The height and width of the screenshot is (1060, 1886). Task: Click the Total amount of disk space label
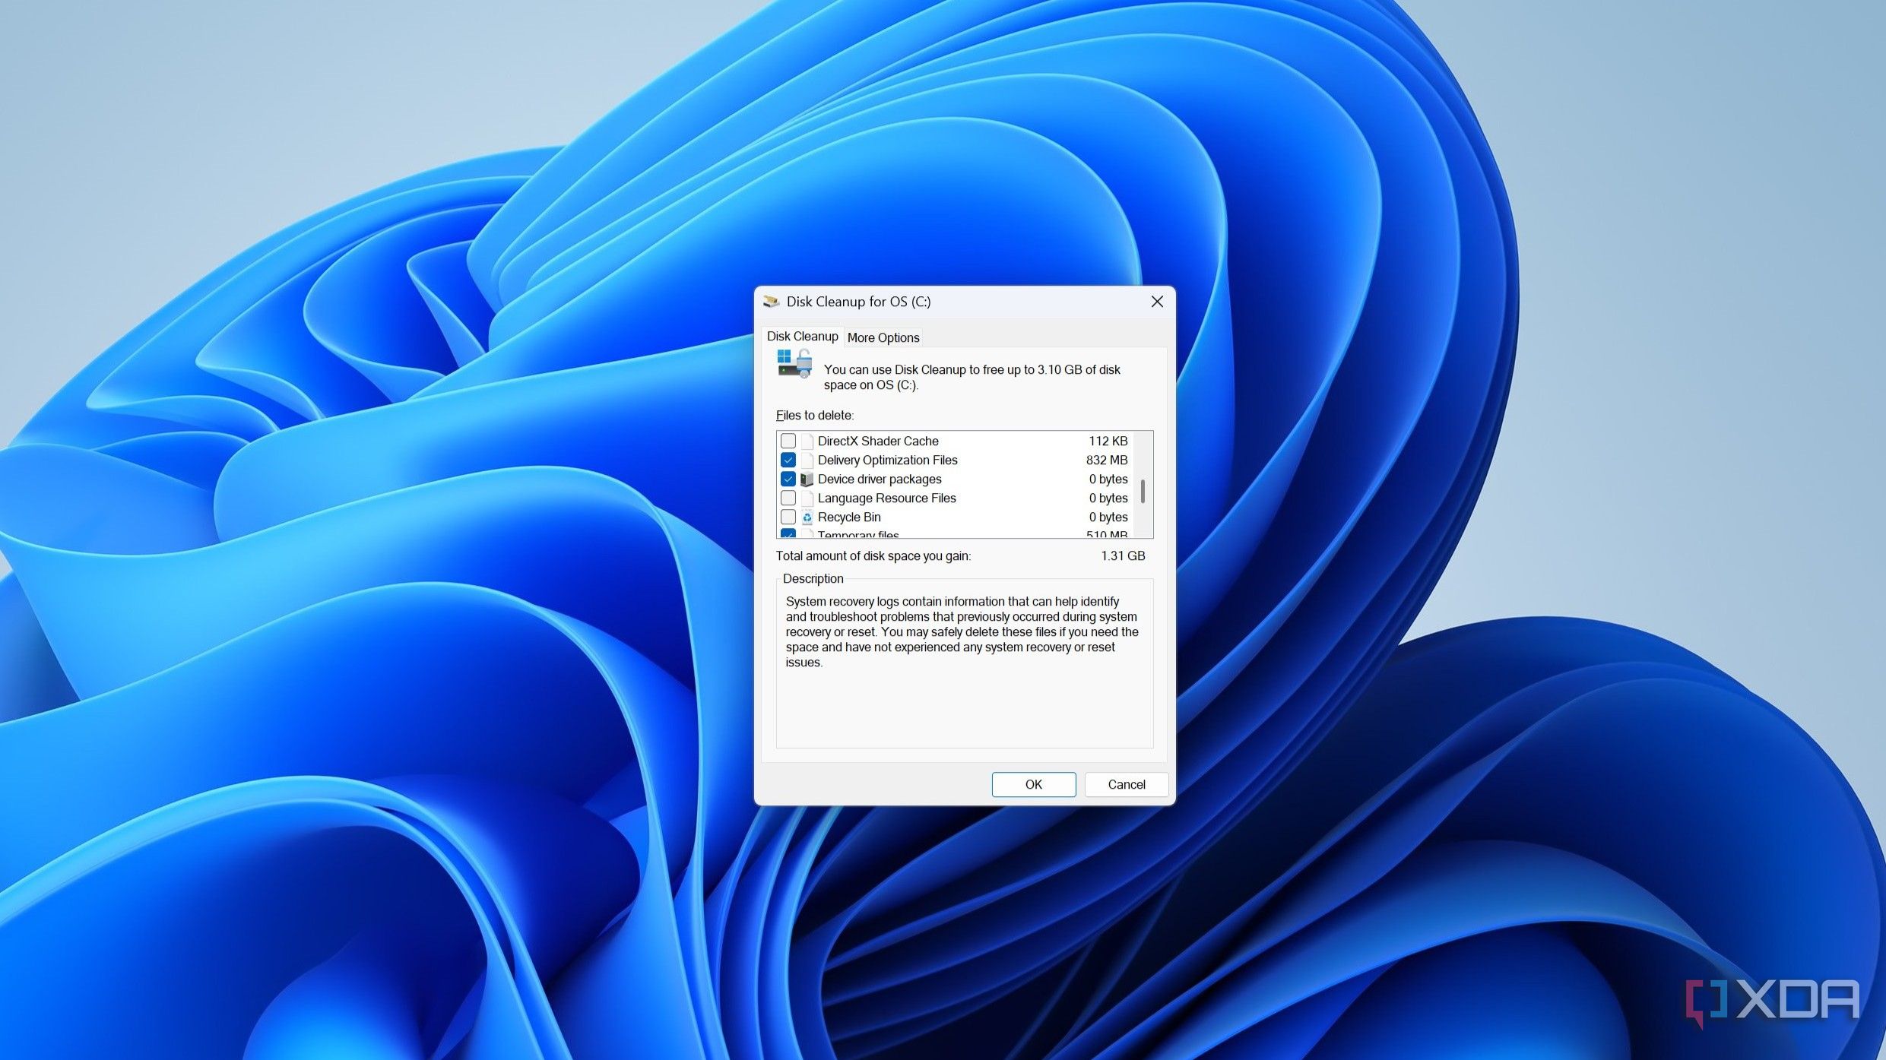tap(873, 556)
